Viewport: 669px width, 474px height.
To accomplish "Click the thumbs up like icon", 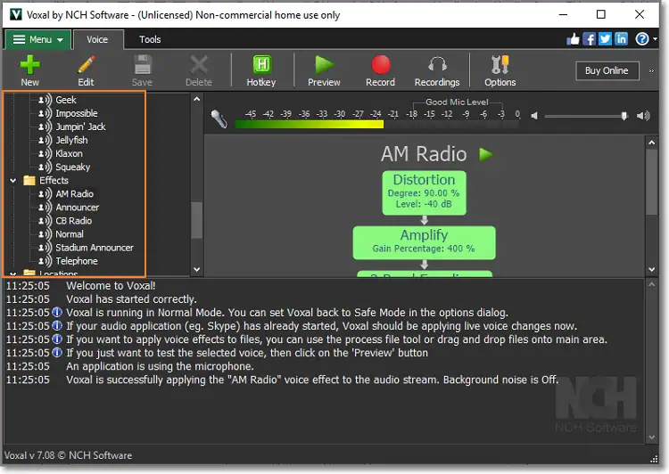I will pyautogui.click(x=573, y=39).
